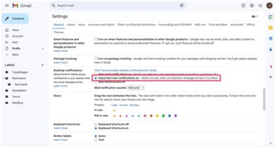The width and height of the screenshot is (276, 148).
Task: Open the Add-ons tab
Action: [x=200, y=25]
